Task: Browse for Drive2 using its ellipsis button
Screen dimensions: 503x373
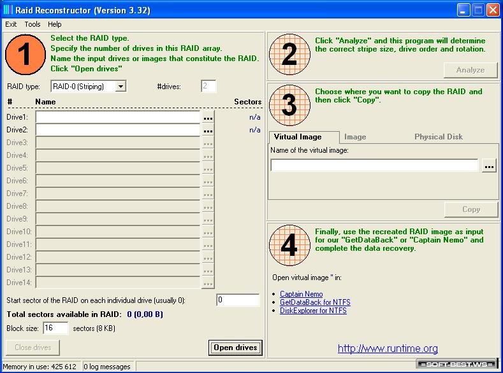Action: pos(208,130)
